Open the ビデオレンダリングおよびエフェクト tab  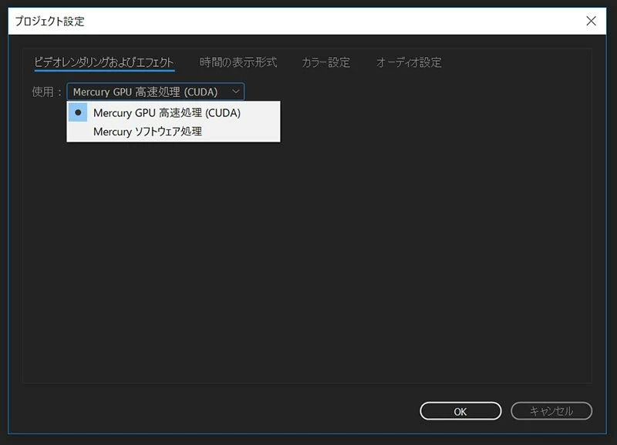104,62
